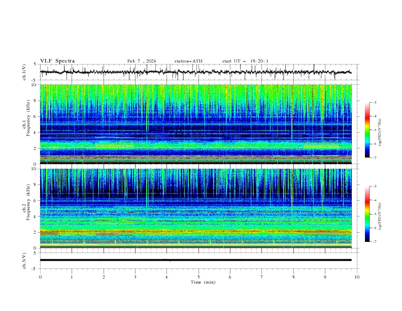The width and height of the screenshot is (402, 311).
Task: Click the time axis tick label "5"
Action: click(x=198, y=277)
